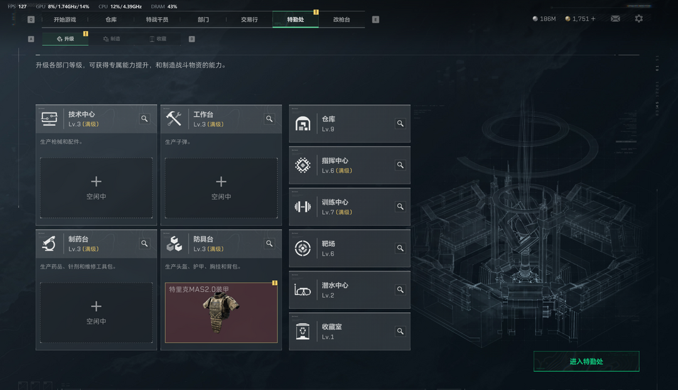
Task: Click the 指挥中心 magnifier icon
Action: pos(401,165)
